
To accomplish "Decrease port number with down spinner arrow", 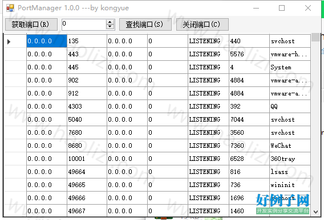I will 110,27.
